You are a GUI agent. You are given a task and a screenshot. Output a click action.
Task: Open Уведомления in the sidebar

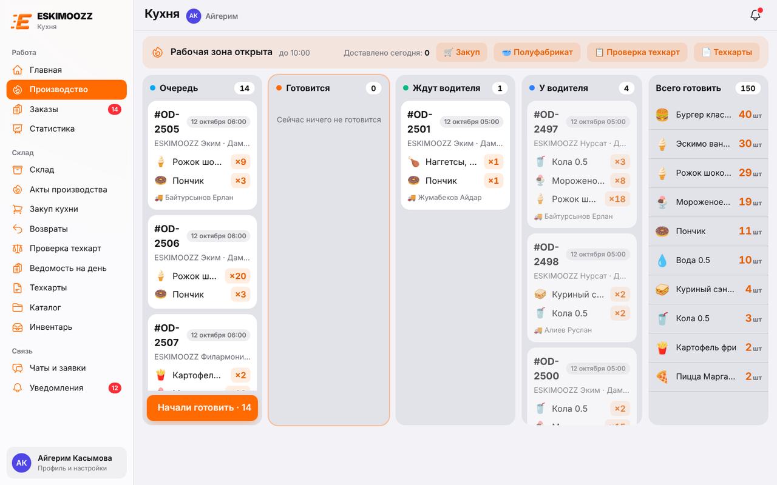67,388
